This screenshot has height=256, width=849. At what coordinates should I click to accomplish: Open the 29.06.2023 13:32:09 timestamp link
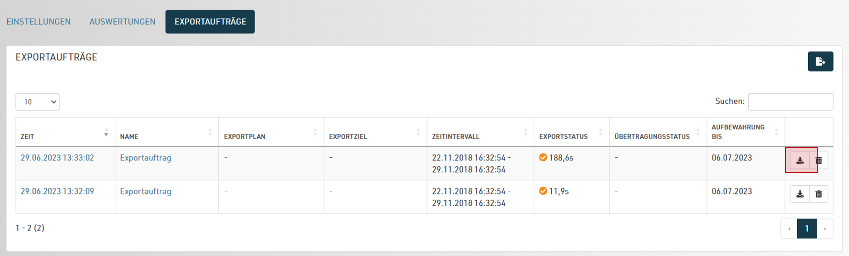[57, 191]
